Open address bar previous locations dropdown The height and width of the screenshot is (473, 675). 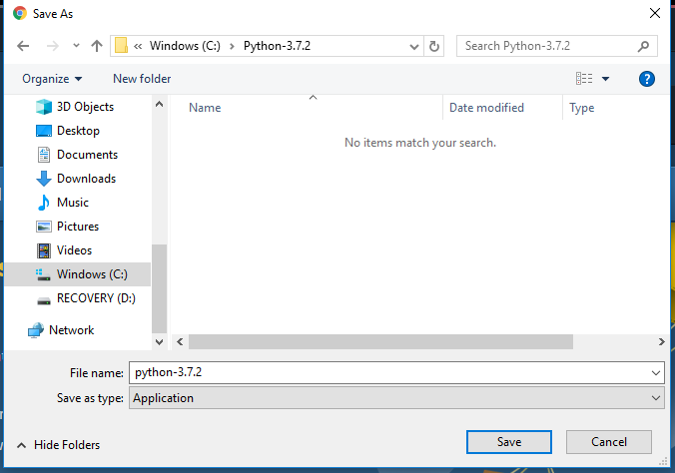(414, 47)
